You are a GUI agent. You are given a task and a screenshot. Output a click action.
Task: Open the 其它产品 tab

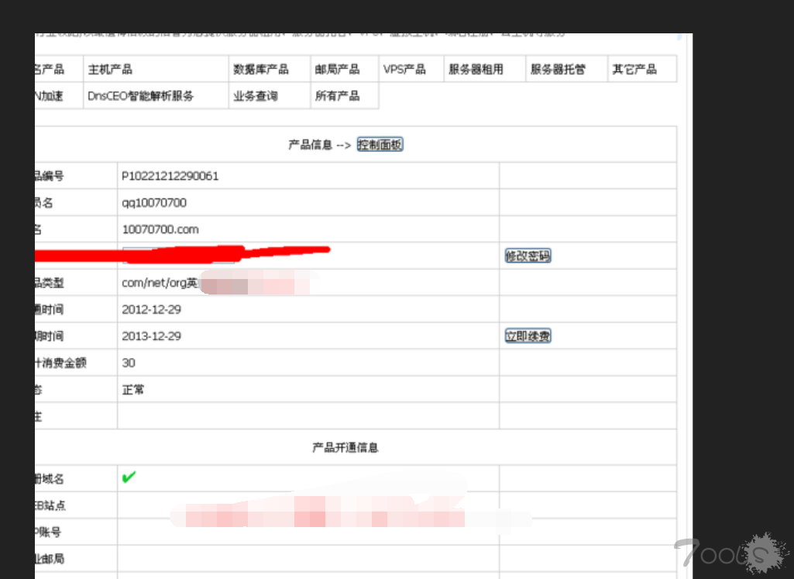pos(634,70)
